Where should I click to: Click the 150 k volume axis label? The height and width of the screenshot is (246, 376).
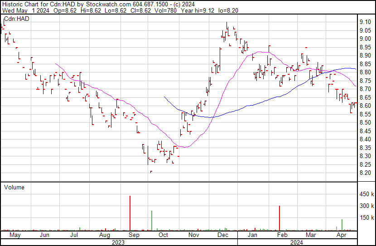[x=366, y=218]
